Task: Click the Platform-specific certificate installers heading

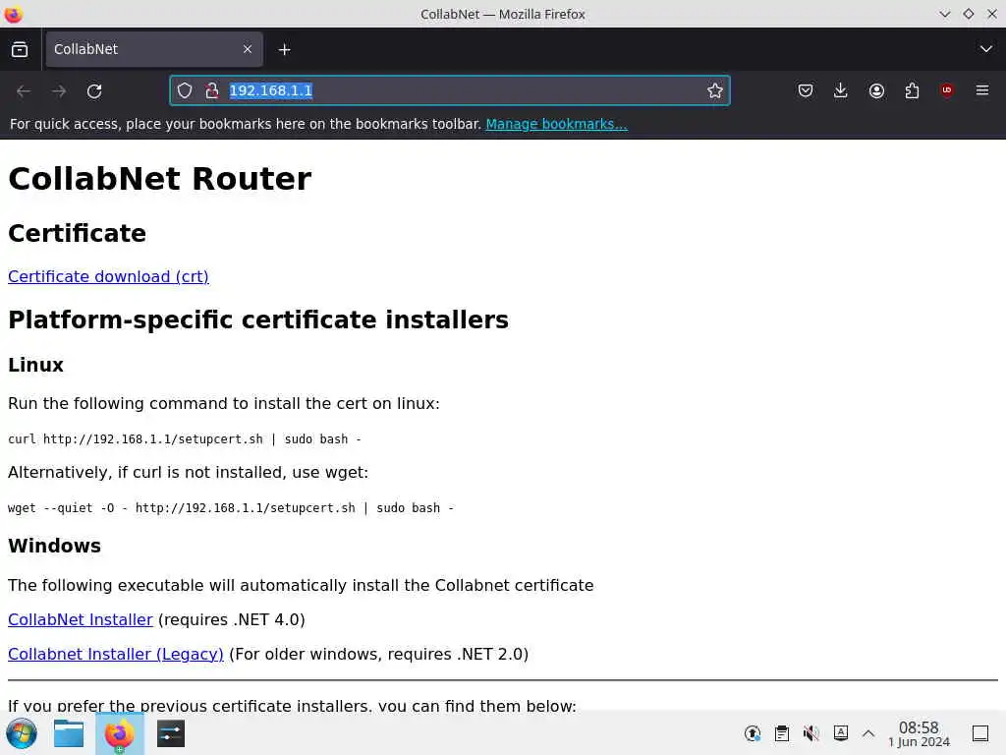Action: (258, 319)
